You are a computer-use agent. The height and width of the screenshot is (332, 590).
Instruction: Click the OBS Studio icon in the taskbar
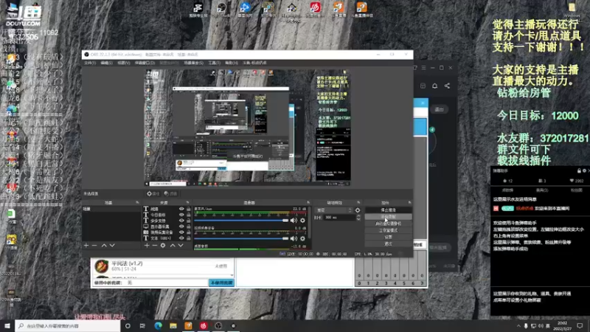218,325
